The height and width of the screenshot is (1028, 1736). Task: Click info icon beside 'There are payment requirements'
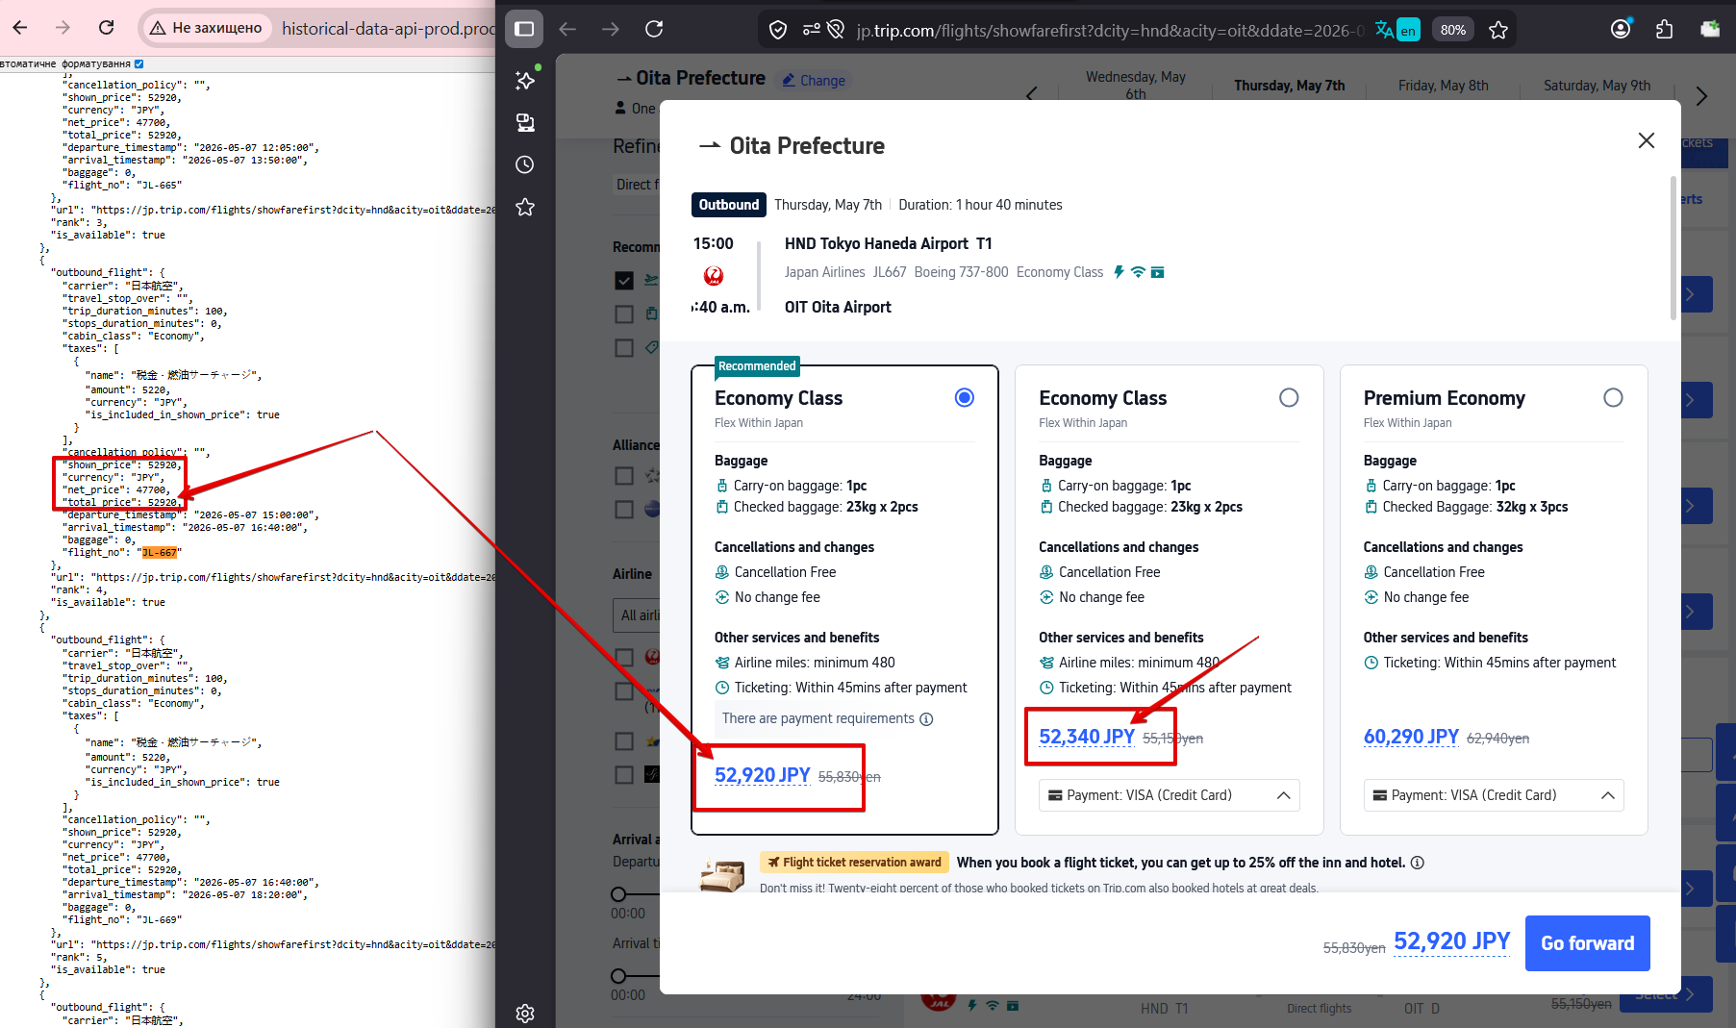click(x=926, y=719)
